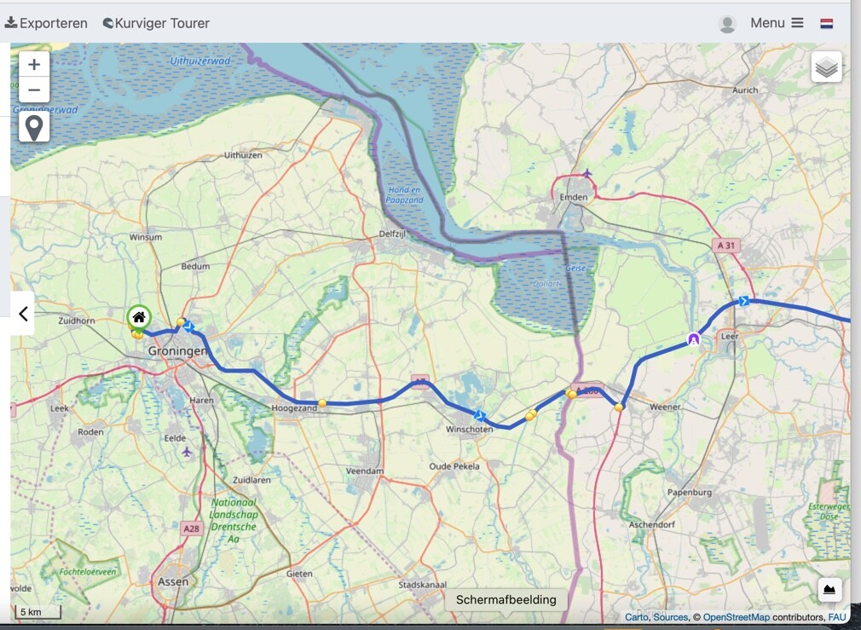Screen dimensions: 861x630
Task: Click the yellow waypoint dot near Hoogezand
Action: pos(322,403)
